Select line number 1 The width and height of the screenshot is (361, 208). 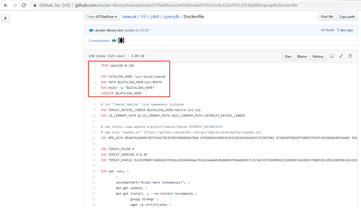[x=94, y=65]
